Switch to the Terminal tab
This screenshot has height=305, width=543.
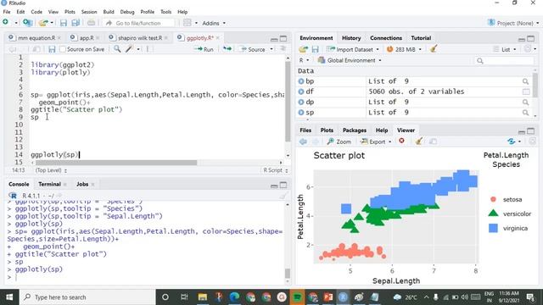coord(49,184)
